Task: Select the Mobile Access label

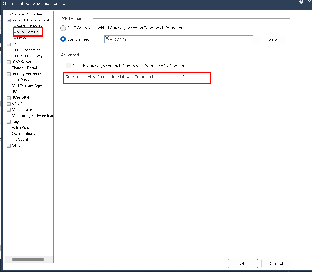Action: [x=23, y=110]
